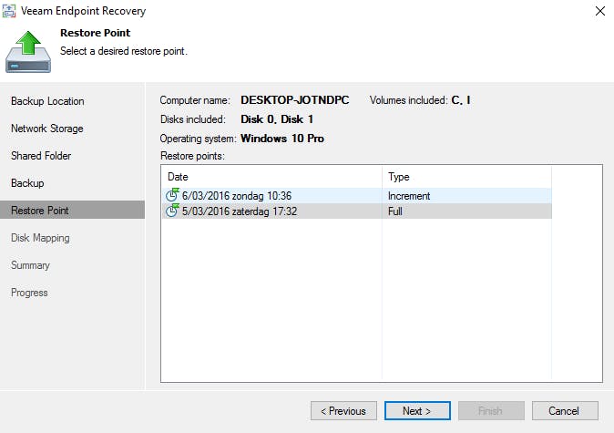Viewport: 614px width, 433px height.
Task: Sort restore points by Date column
Action: 271,177
